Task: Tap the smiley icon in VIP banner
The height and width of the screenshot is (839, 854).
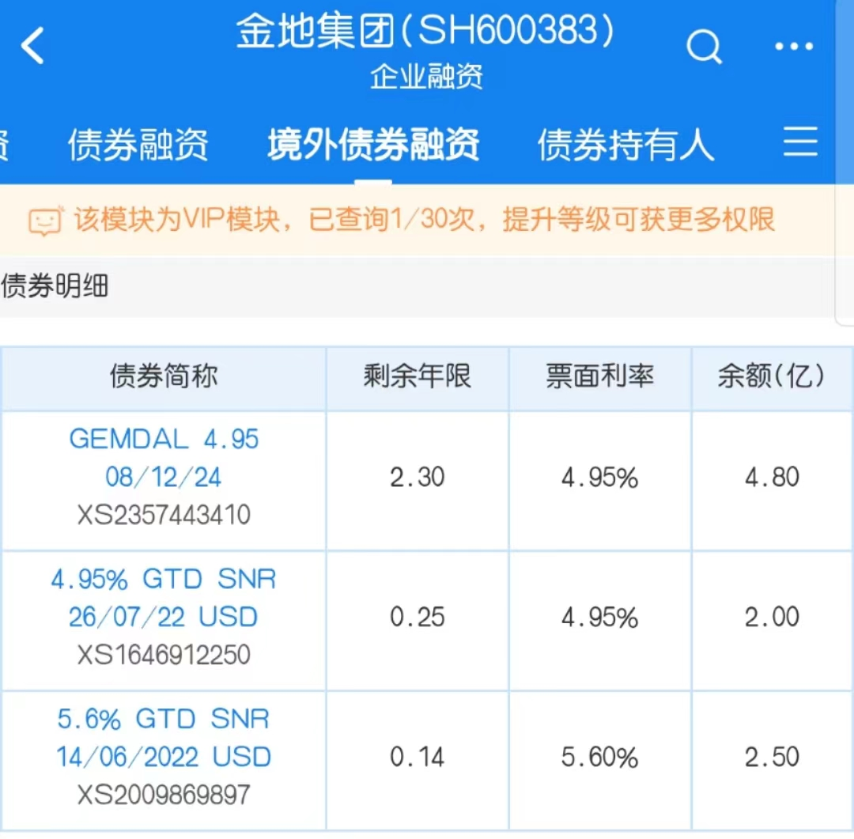Action: [x=44, y=221]
